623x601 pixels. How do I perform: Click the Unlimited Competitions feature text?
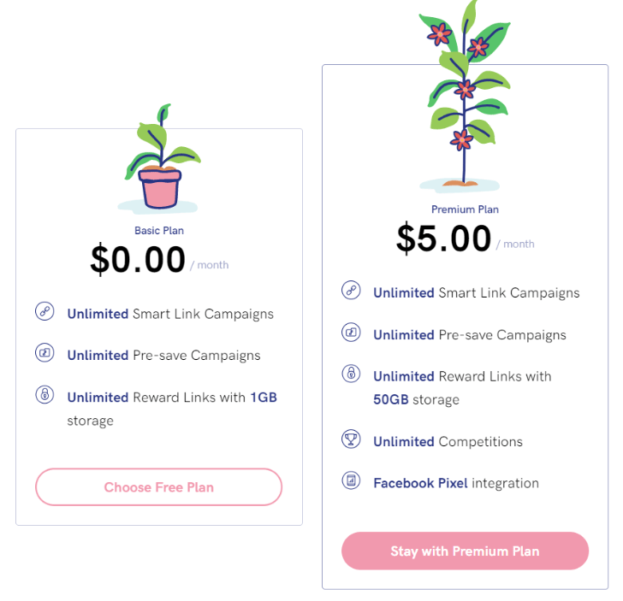click(448, 442)
